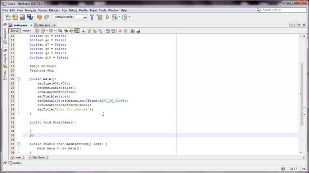Toggle highlight search in editor toolbar
Image resolution: width=309 pixels, height=173 pixels.
coord(77,31)
